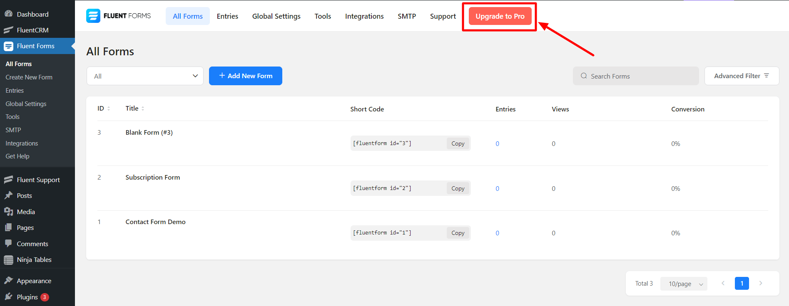View entries count for Subscription Form
The width and height of the screenshot is (789, 306).
point(497,188)
